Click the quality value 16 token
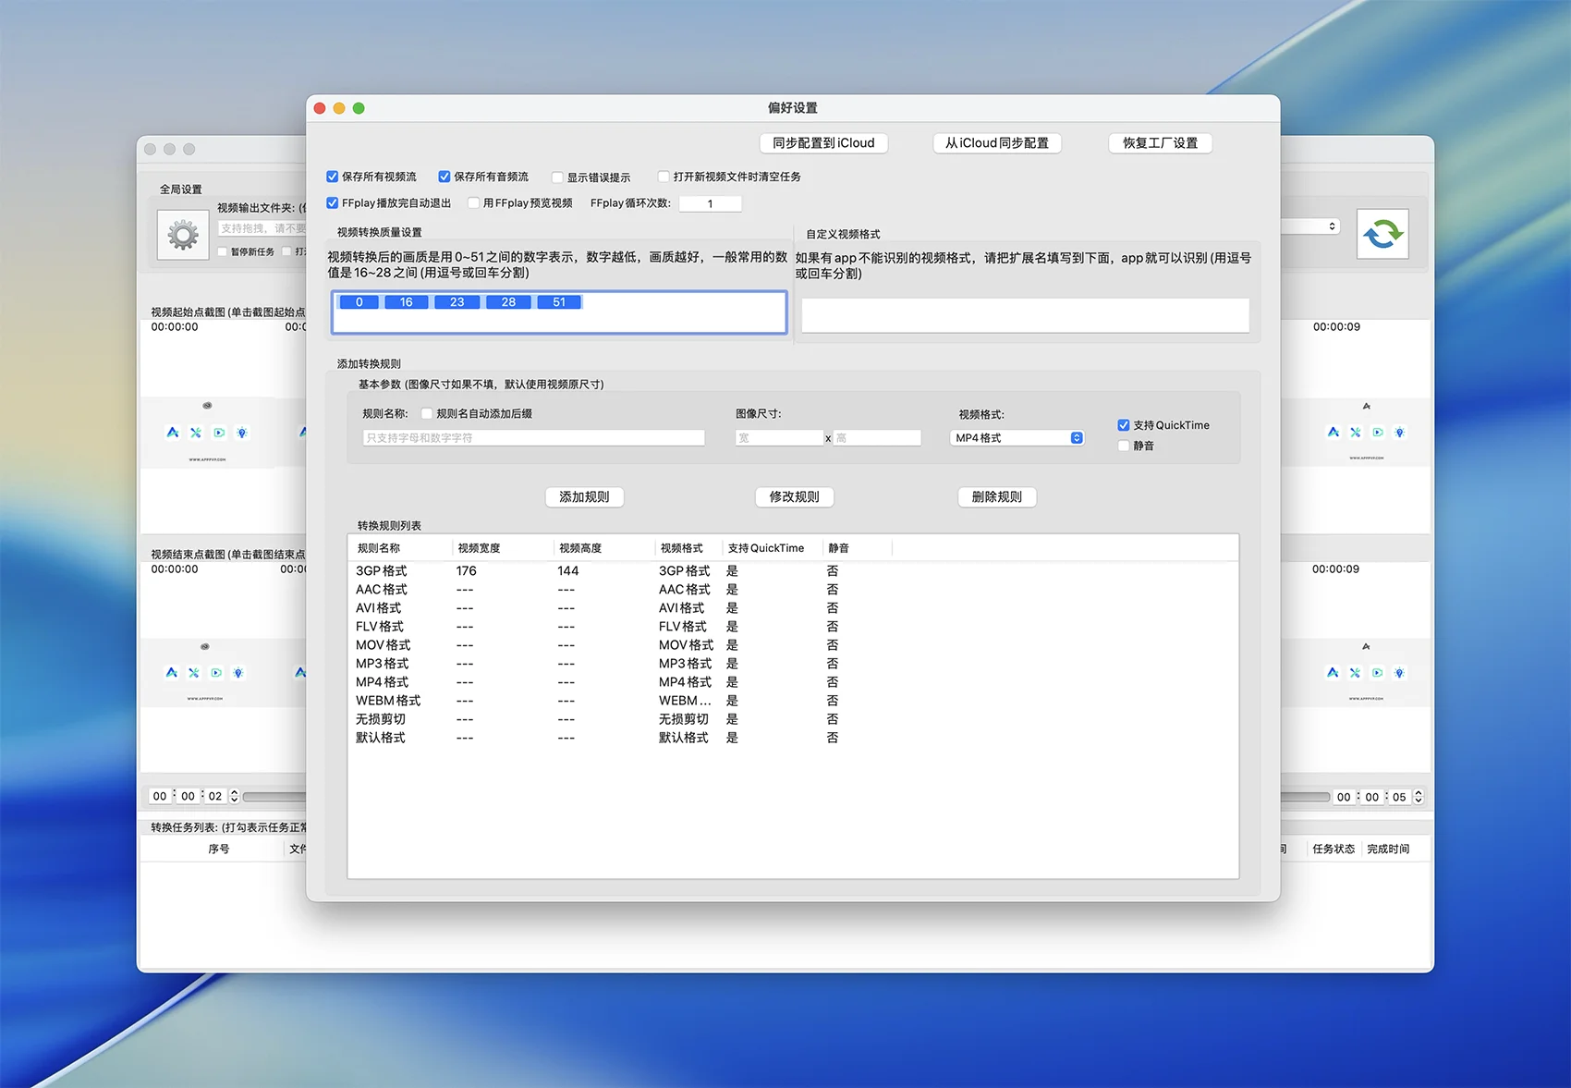The image size is (1571, 1088). (406, 302)
